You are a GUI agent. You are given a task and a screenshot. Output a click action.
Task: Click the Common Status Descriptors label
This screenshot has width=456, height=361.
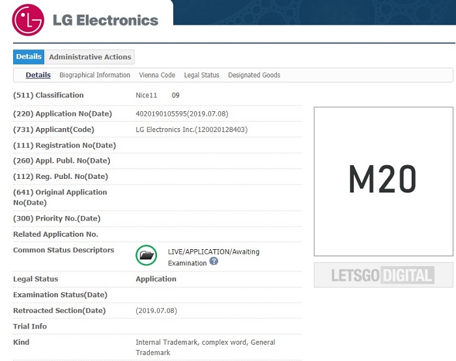(x=64, y=250)
